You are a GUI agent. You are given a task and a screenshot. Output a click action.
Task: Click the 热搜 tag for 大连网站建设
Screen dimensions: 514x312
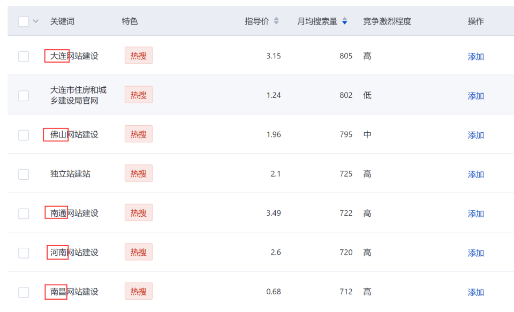click(139, 56)
